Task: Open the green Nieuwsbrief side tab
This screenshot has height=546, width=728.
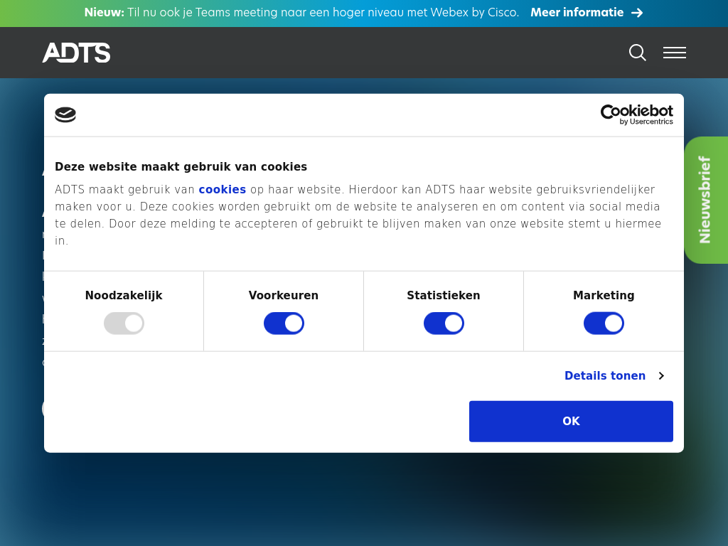Action: tap(705, 200)
